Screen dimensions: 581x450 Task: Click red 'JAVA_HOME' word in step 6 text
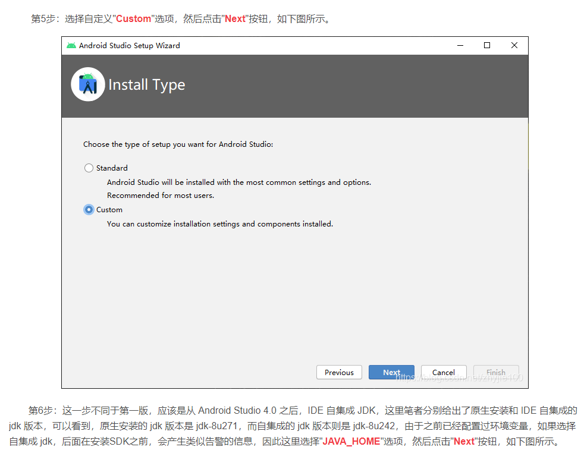[x=351, y=442]
